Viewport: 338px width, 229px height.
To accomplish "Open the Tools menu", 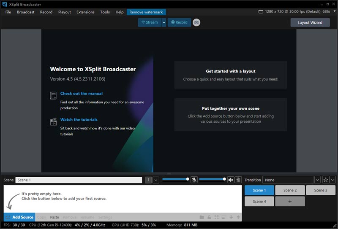I will coord(105,12).
